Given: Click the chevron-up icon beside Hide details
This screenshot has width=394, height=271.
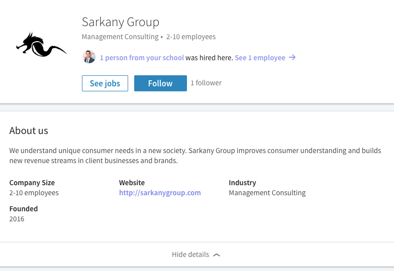Looking at the screenshot, I should pos(217,255).
